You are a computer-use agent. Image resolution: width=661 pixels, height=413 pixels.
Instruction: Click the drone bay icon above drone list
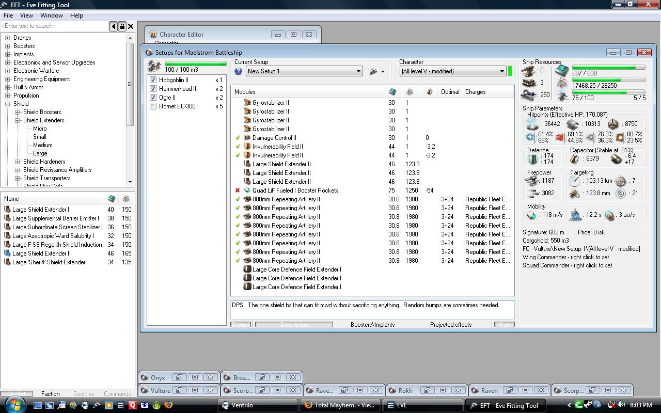tap(154, 66)
